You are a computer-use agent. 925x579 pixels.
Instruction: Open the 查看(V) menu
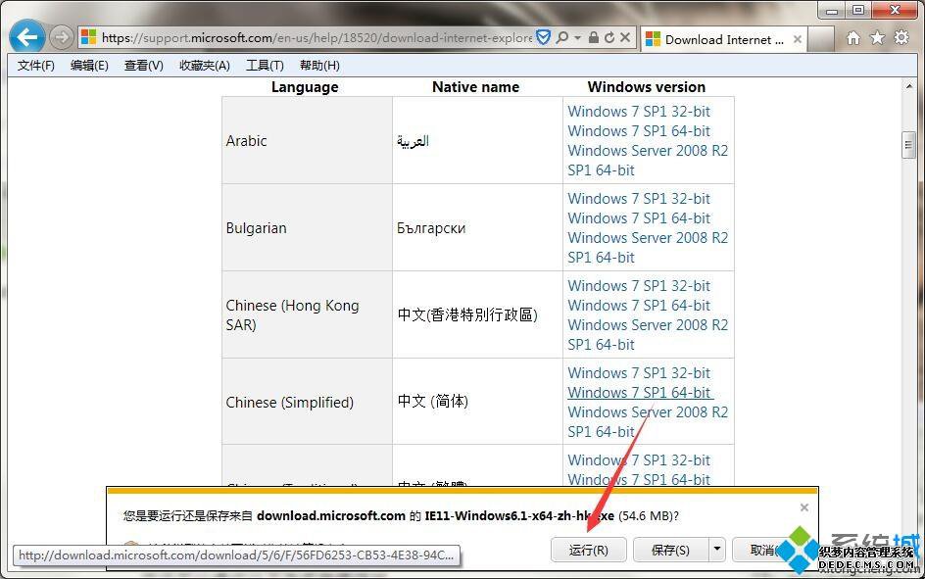[x=143, y=66]
